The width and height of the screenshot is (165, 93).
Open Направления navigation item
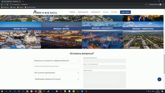click(95, 12)
